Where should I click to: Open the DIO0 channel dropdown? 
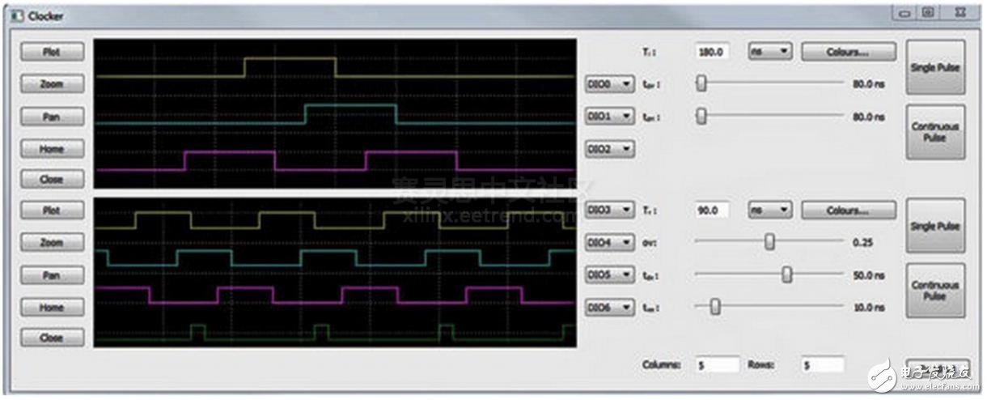pos(609,83)
